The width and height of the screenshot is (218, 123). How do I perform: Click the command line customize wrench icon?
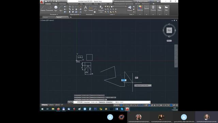point(72,102)
